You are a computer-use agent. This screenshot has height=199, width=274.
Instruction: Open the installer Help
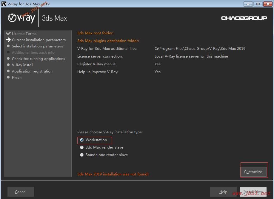pyautogui.click(x=223, y=192)
